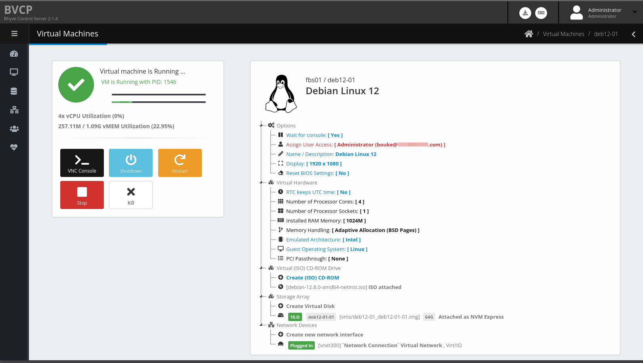Click the Guest Operating System monitor icon
This screenshot has height=363, width=643.
(281, 249)
